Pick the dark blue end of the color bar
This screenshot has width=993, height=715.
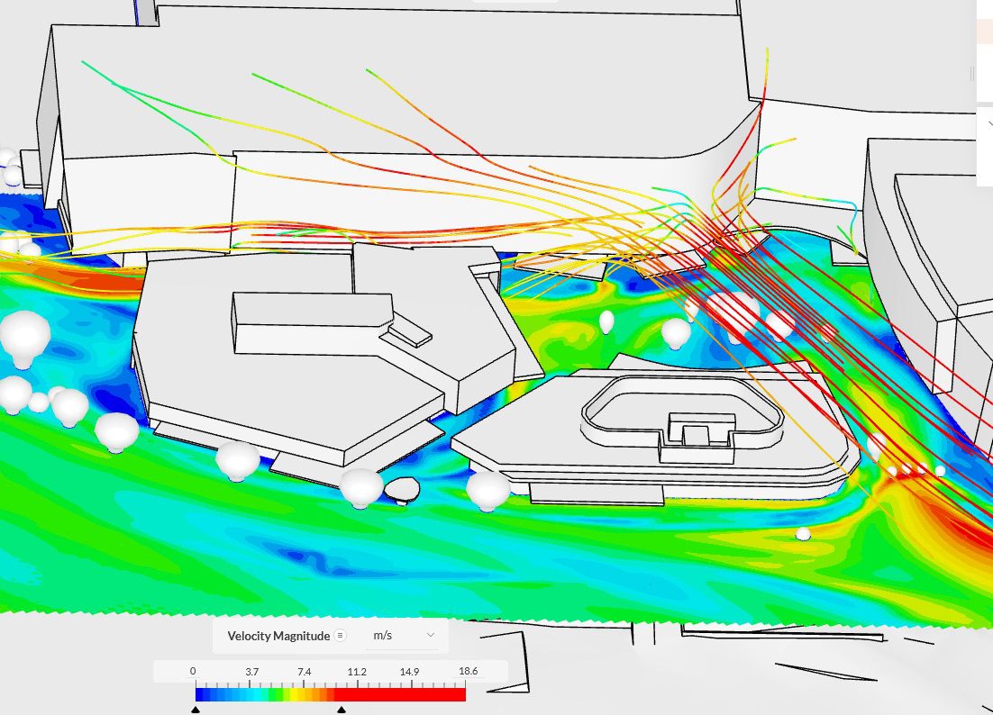(x=202, y=694)
